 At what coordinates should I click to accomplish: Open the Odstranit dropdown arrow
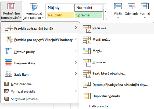click(x=131, y=18)
